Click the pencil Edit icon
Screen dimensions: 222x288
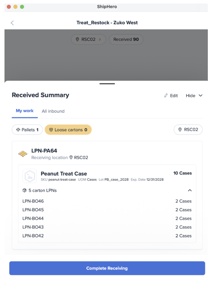point(166,96)
